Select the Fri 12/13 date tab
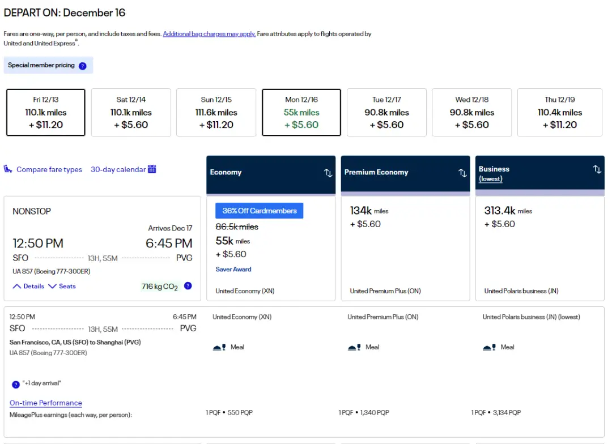The image size is (612, 444). [46, 112]
